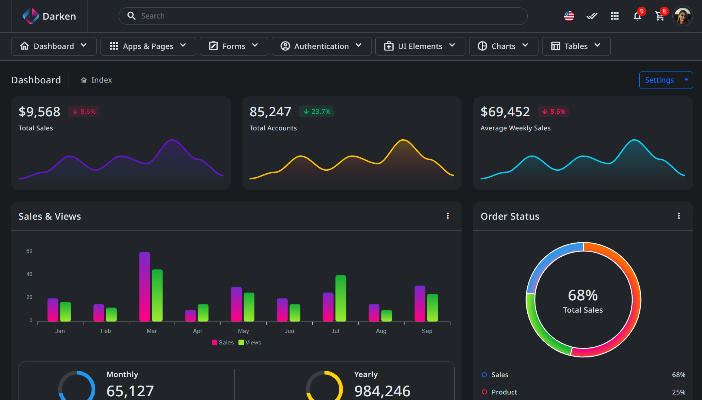This screenshot has width=702, height=400.
Task: Click the home icon beside Index
Action: point(84,80)
